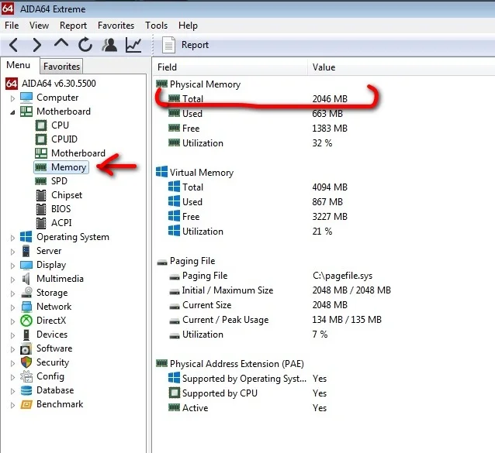
Task: Expand the Operating System node
Action: (12, 238)
